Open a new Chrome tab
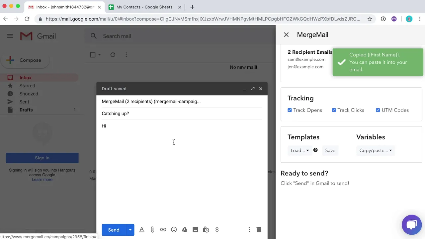 (192, 7)
